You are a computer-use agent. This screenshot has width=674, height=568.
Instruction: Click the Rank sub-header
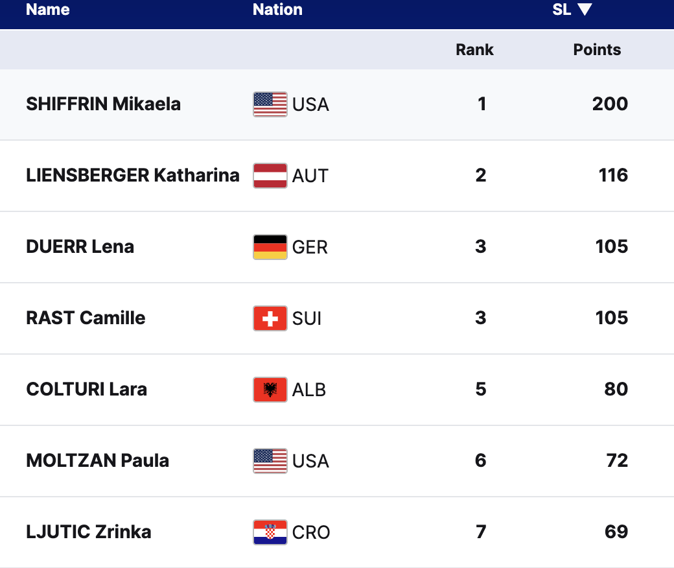point(474,50)
